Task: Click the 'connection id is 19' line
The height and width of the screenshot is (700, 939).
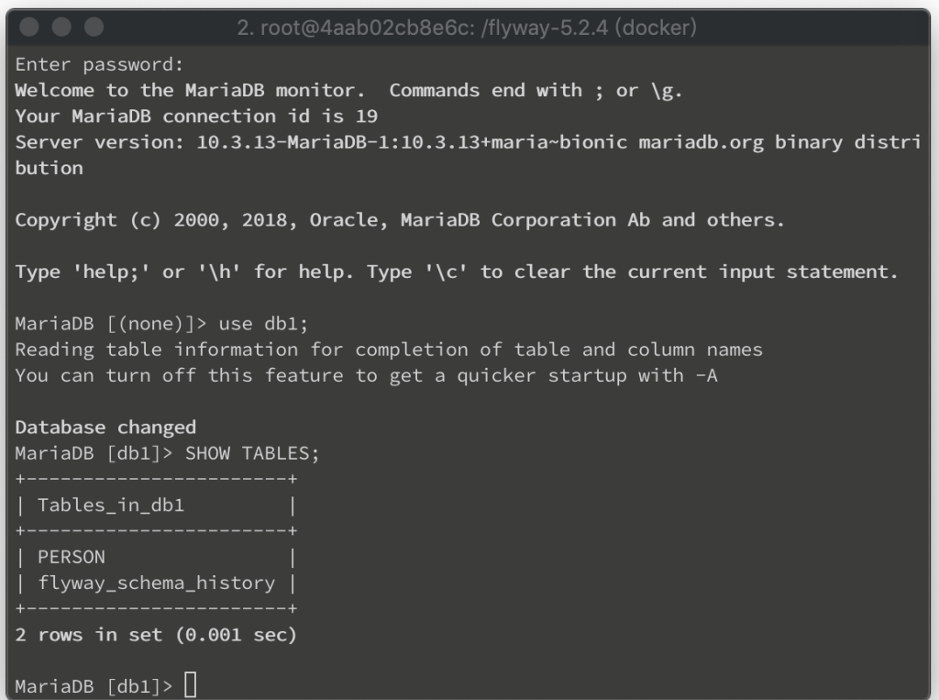Action: tap(196, 117)
